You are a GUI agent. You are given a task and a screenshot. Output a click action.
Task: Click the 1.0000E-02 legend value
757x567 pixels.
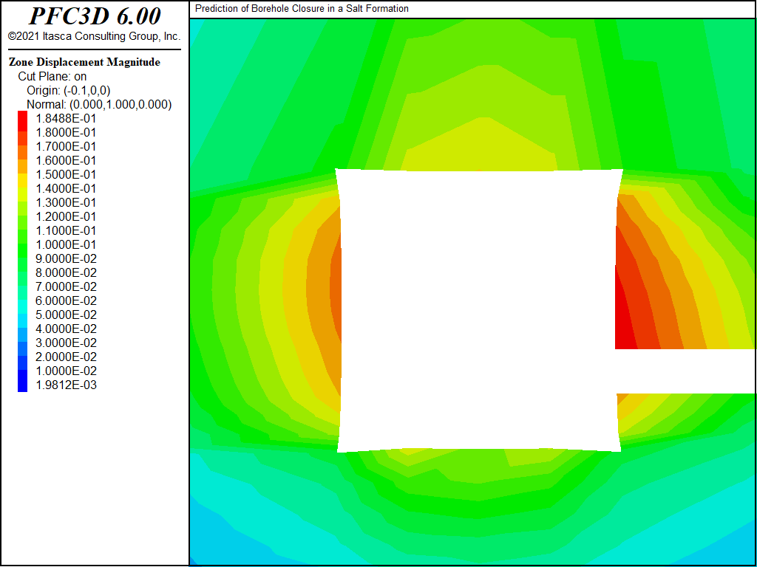click(x=66, y=371)
